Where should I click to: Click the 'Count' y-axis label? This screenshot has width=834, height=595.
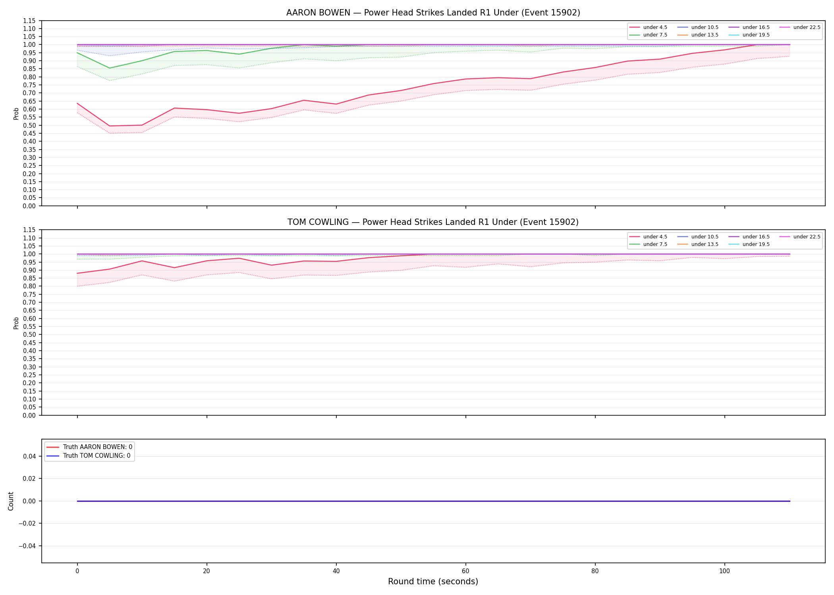(x=11, y=501)
